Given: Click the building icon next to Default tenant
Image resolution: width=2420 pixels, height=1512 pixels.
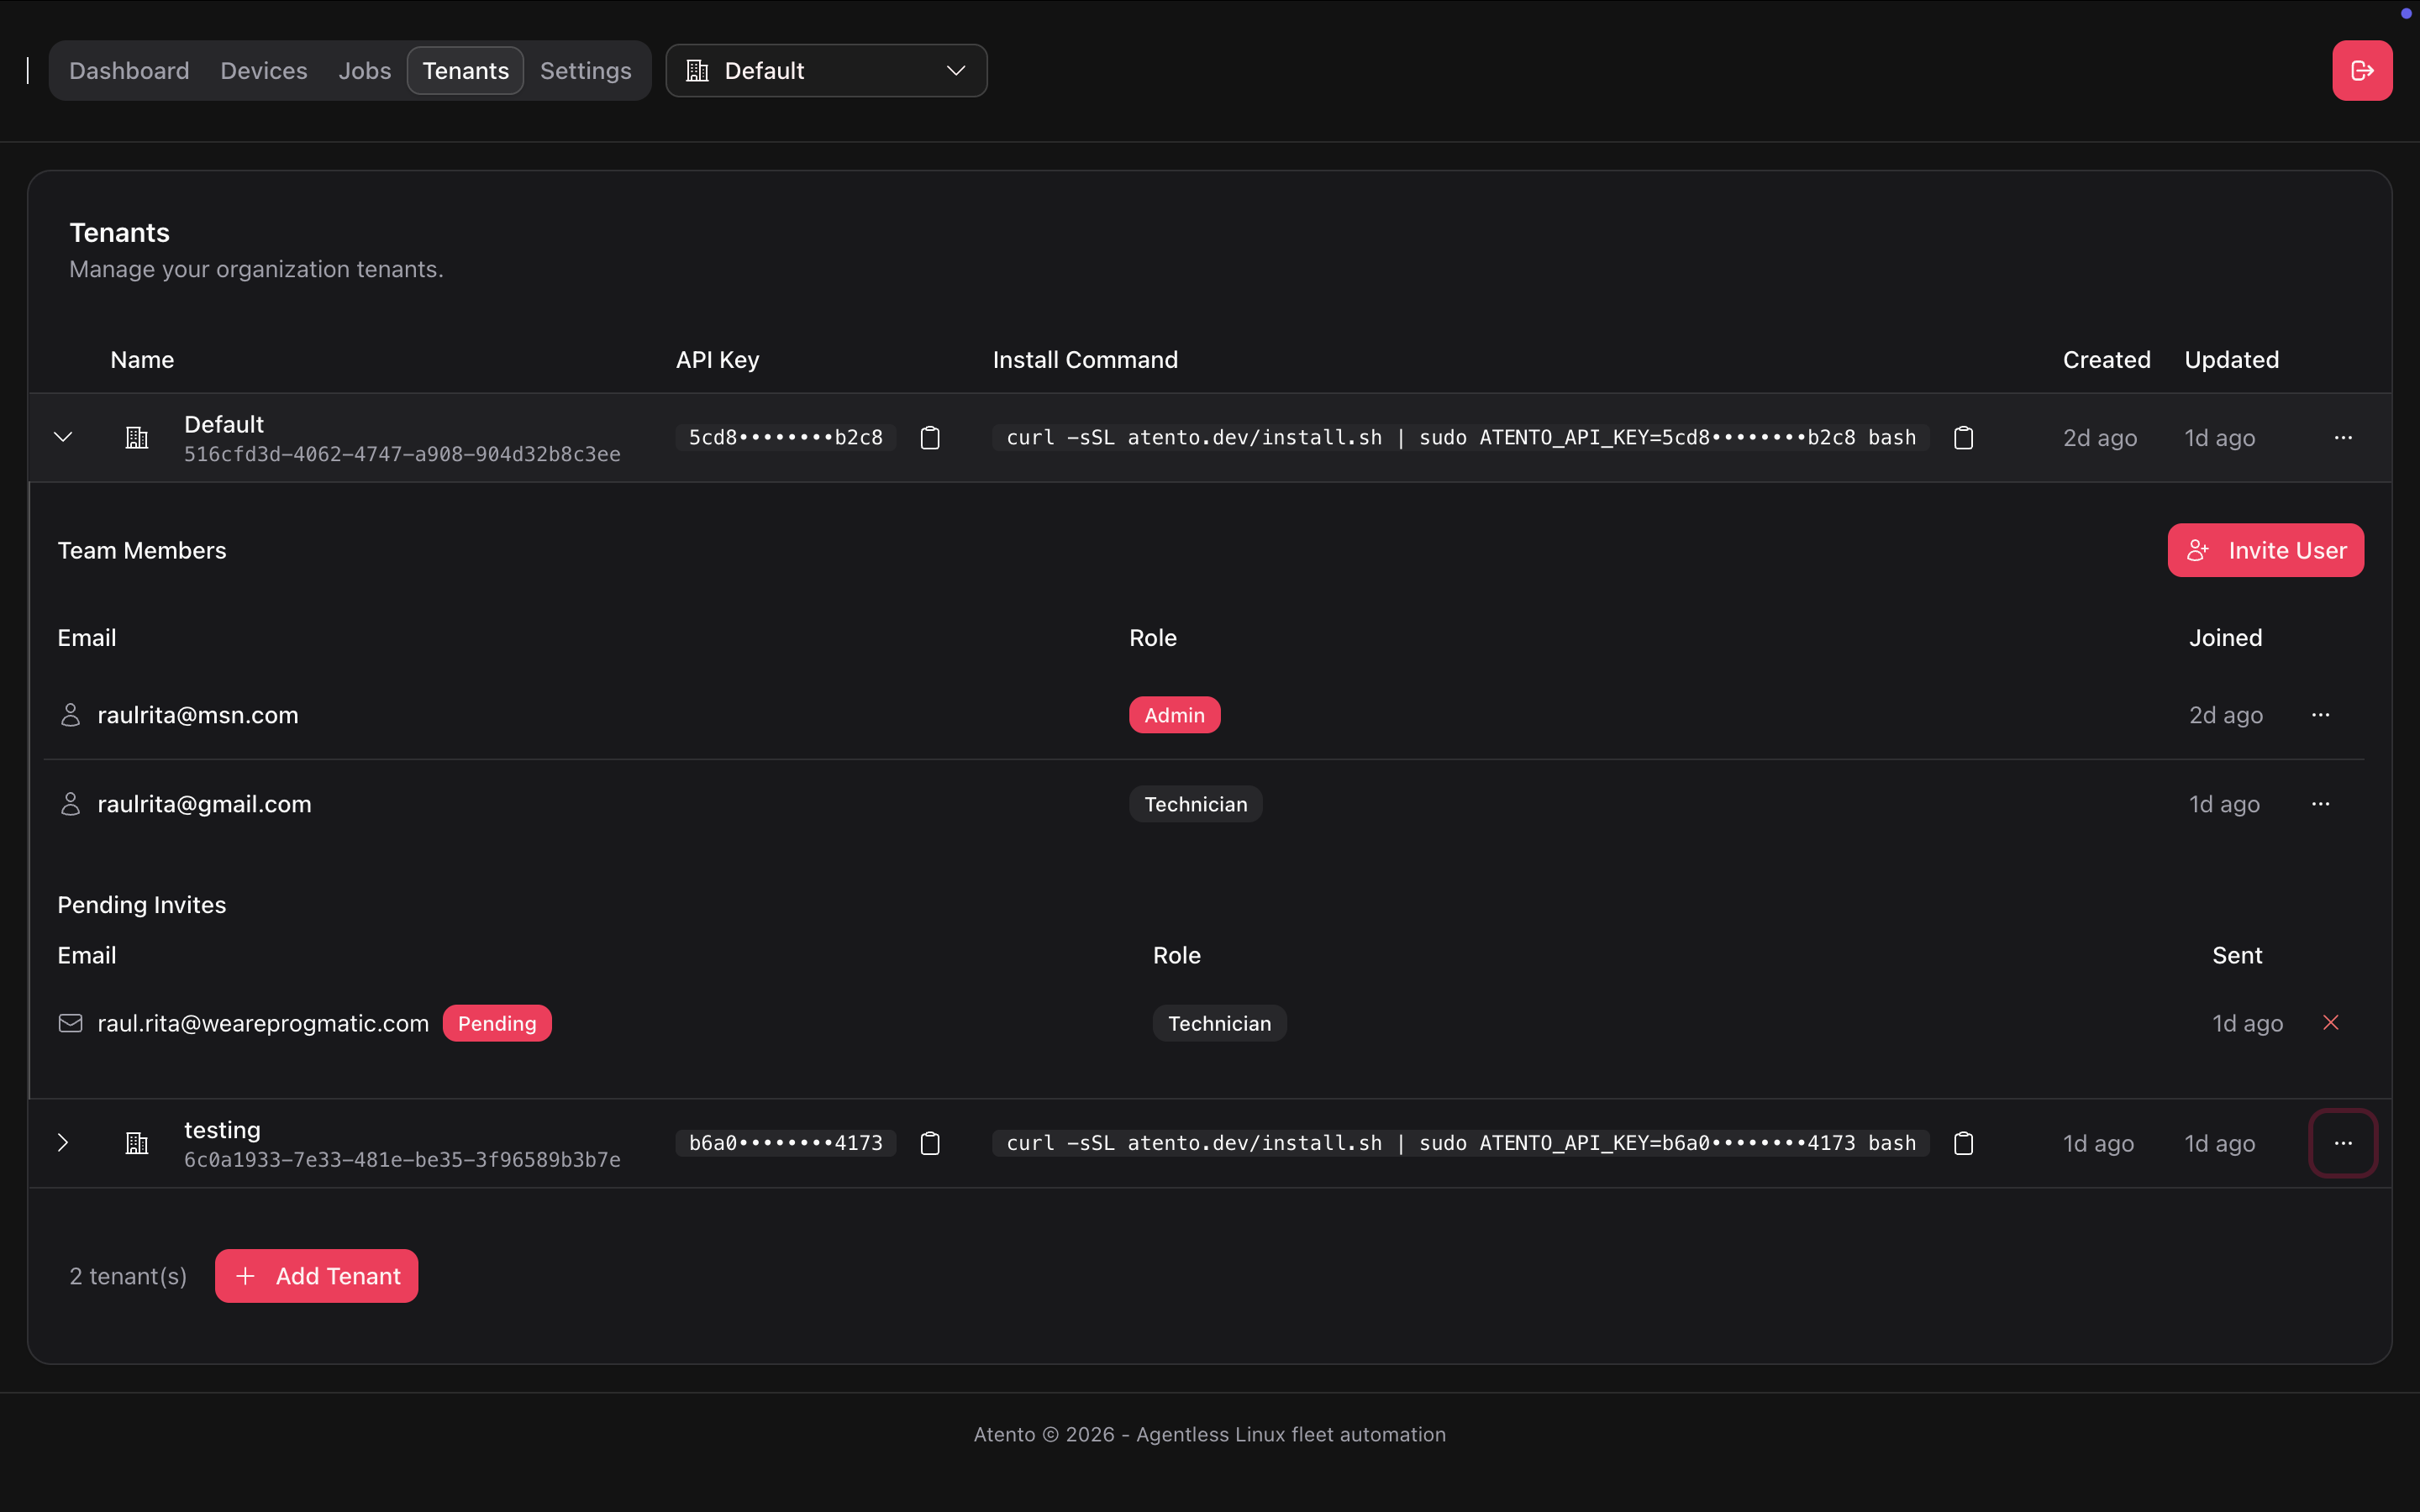Looking at the screenshot, I should click(135, 436).
